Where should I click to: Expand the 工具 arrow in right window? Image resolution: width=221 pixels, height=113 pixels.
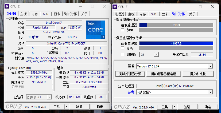175,107
